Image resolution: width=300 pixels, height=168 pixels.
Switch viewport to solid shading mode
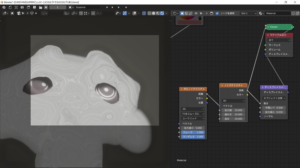coord(153,13)
